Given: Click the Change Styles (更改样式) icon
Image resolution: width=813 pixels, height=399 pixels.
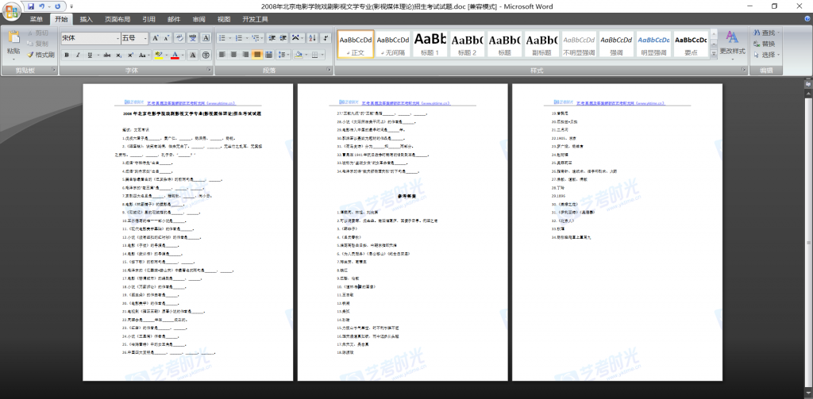Looking at the screenshot, I should point(732,41).
